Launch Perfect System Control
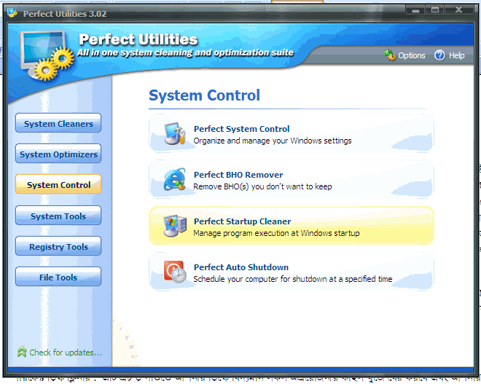481x386 pixels. (x=292, y=134)
